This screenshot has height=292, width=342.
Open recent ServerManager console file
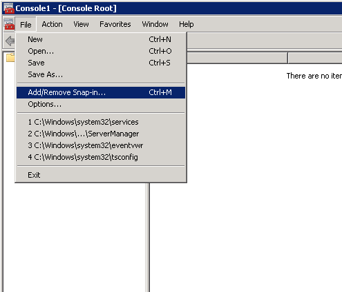(x=101, y=134)
